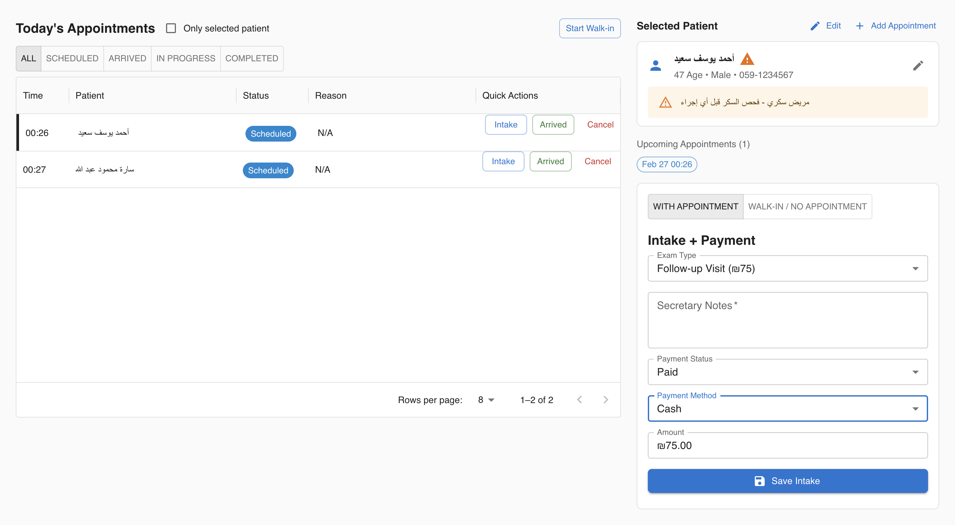The height and width of the screenshot is (525, 955).
Task: Cancel the 00:26 appointment
Action: click(600, 125)
